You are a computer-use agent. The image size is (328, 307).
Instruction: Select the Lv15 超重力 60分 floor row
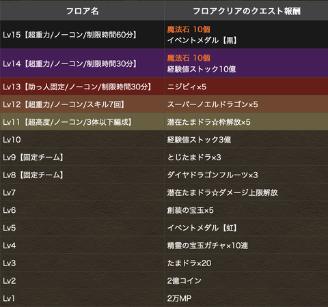164,35
